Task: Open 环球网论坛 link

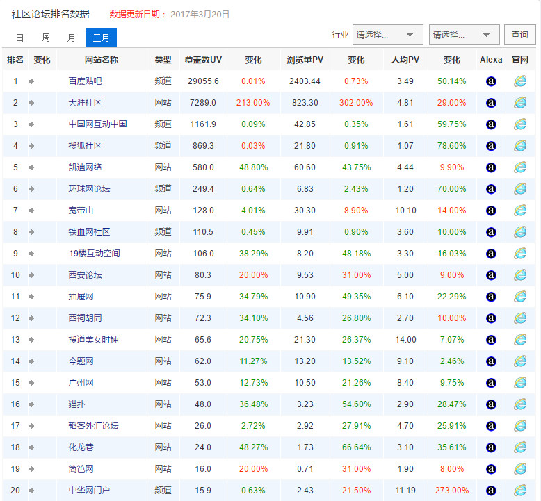Action: click(90, 189)
